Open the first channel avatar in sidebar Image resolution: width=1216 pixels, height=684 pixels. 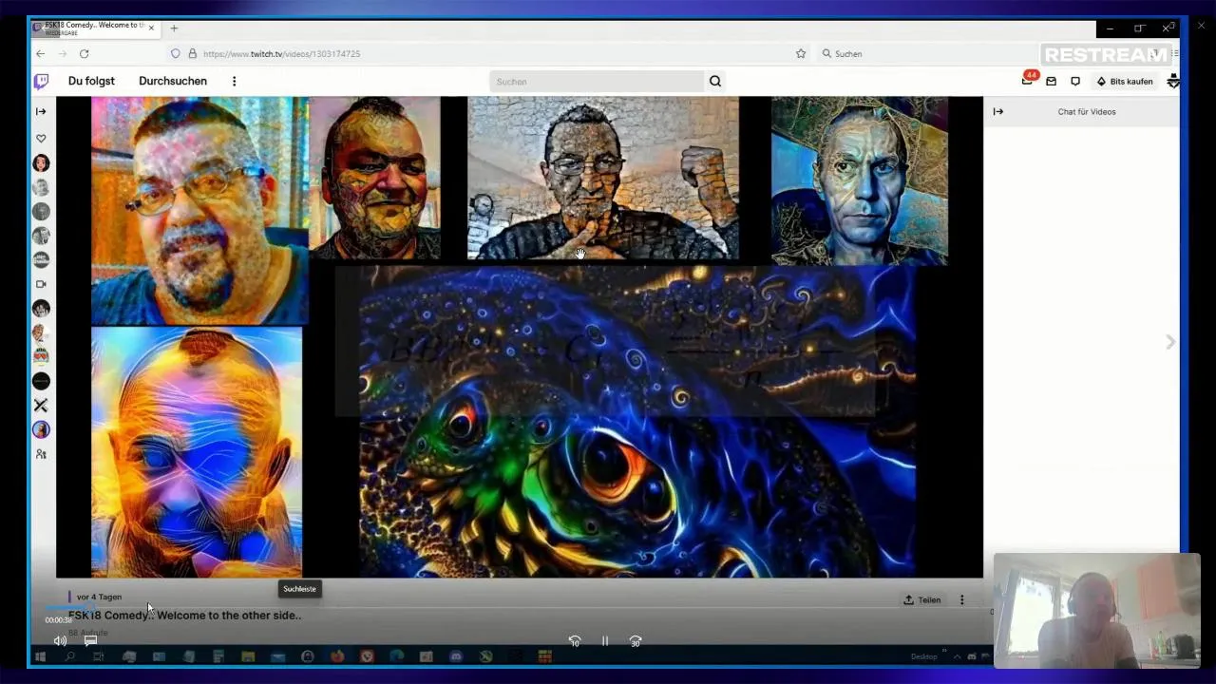tap(41, 163)
